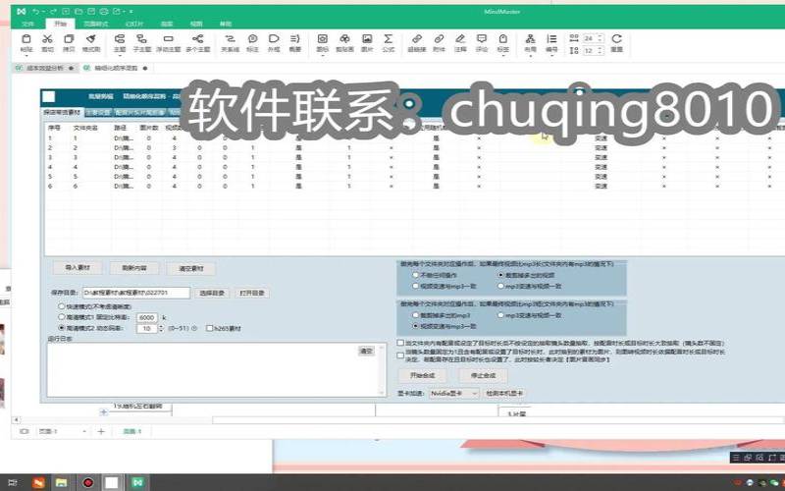Click the Undo arrow in the title bar
This screenshot has width=785, height=491.
click(x=35, y=11)
